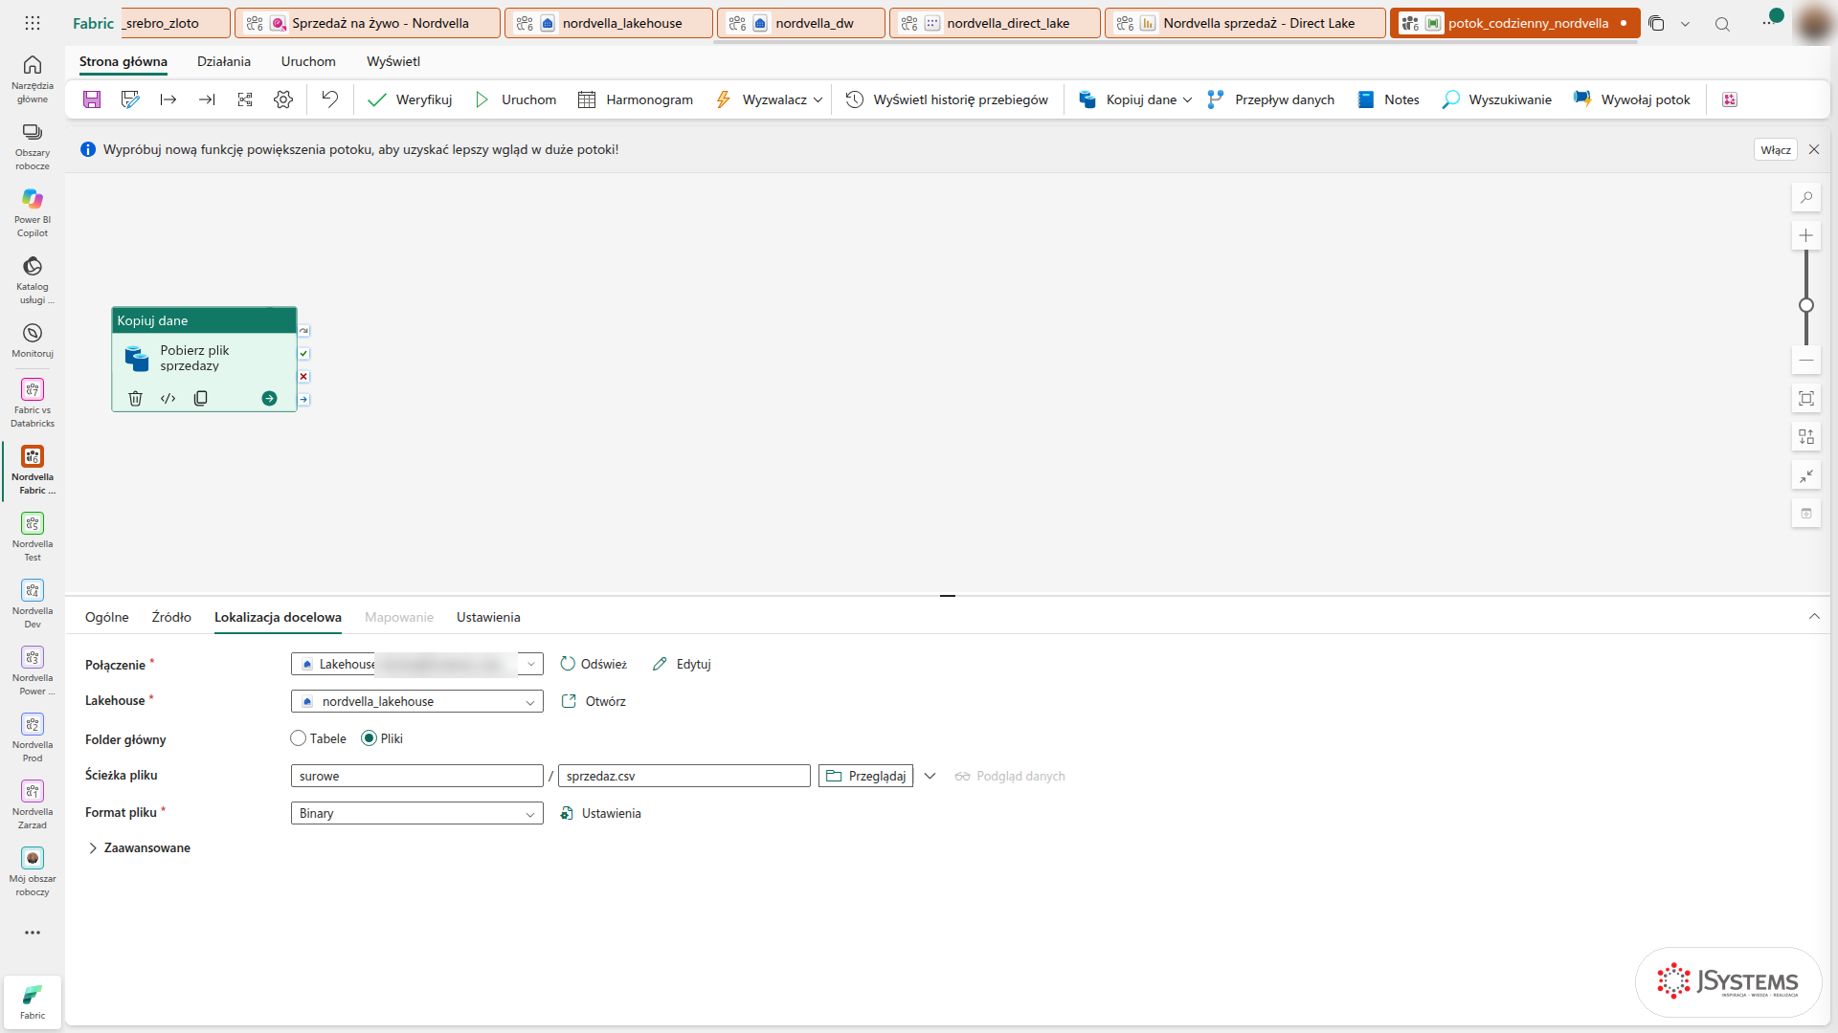Dismiss the info banner with X

click(1814, 150)
